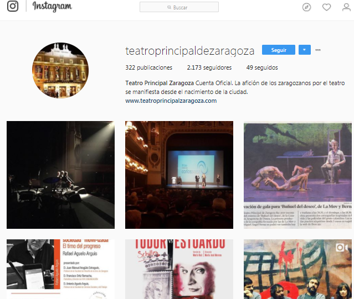Open the El timo del progreso post
354x299 pixels.
click(60, 269)
